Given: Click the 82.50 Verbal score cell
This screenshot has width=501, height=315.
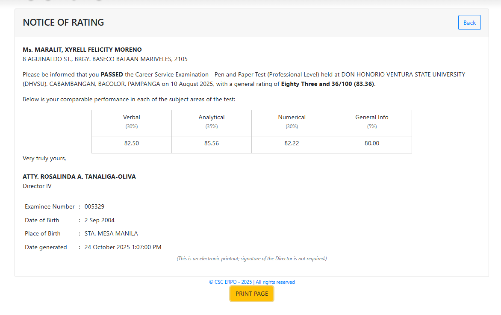Looking at the screenshot, I should point(132,144).
